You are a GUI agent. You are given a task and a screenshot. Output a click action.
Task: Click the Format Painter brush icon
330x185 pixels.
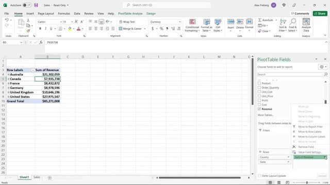[x=28, y=31]
